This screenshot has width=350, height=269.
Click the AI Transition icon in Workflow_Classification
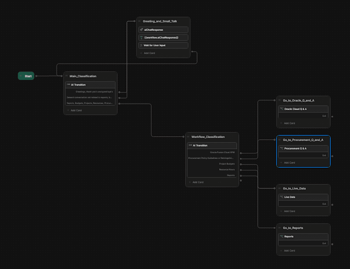click(x=190, y=145)
